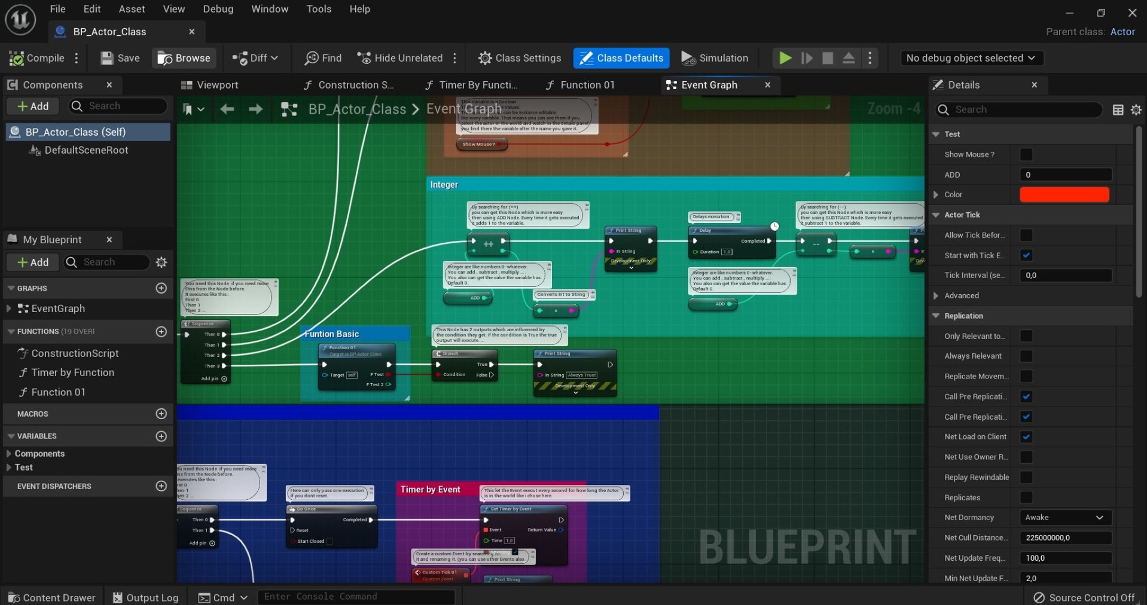Open graph bookmarks dropdown

[x=193, y=109]
